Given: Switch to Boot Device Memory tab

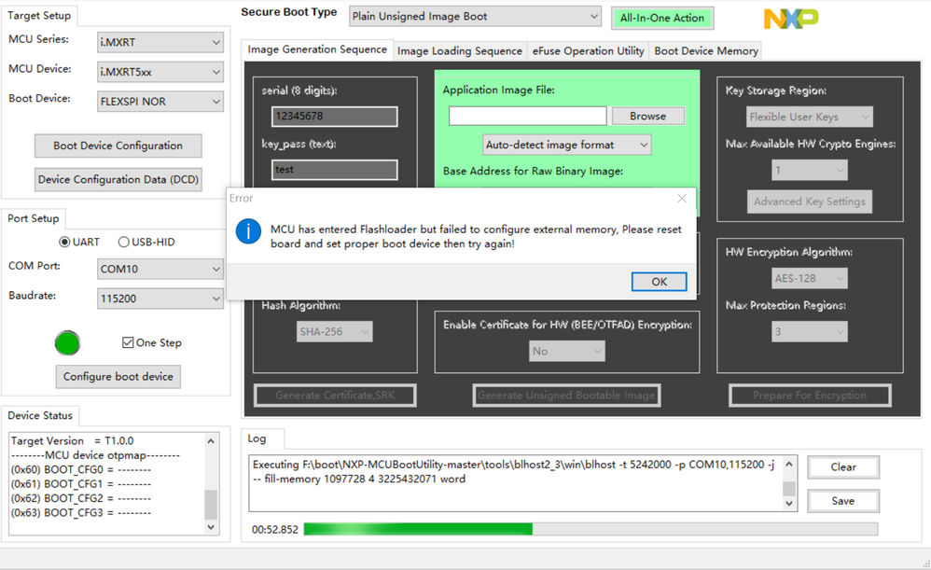Looking at the screenshot, I should tap(706, 51).
